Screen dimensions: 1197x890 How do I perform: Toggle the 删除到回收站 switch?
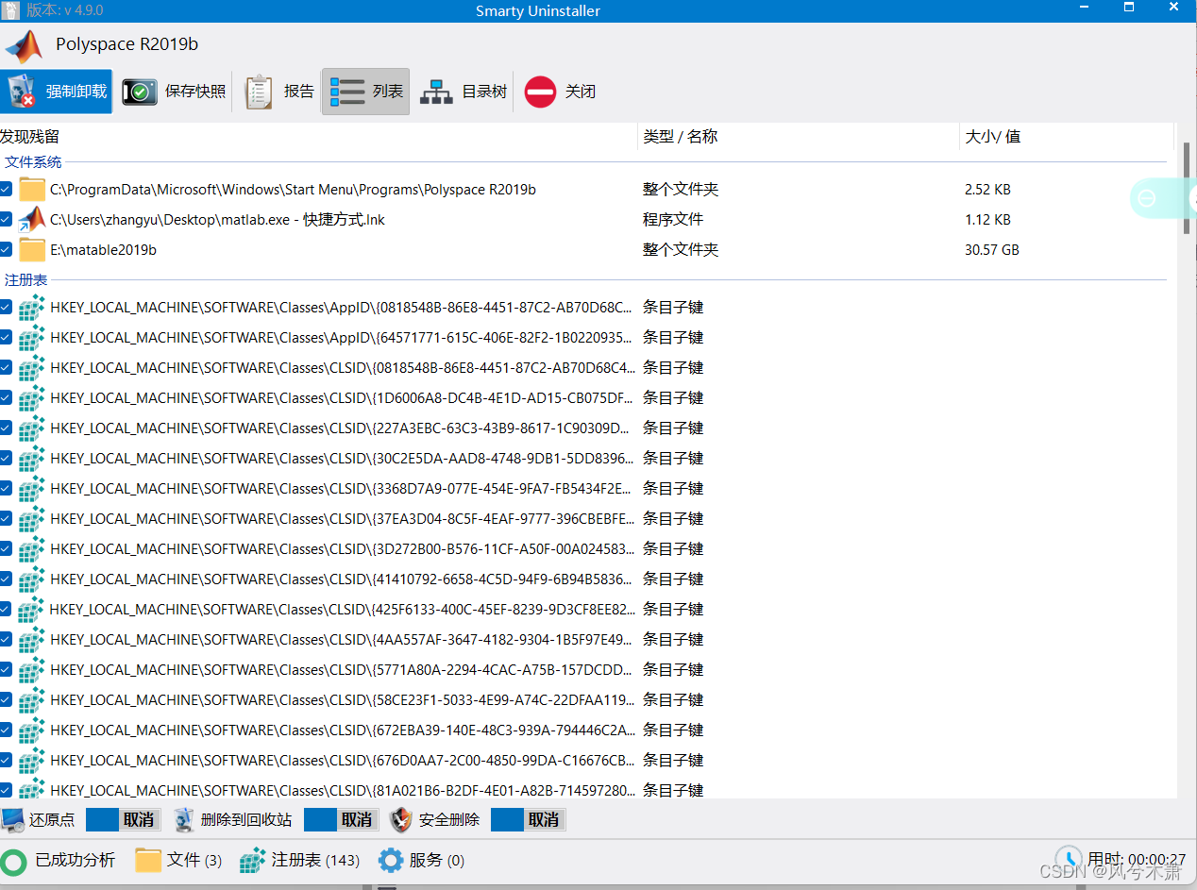pos(341,819)
